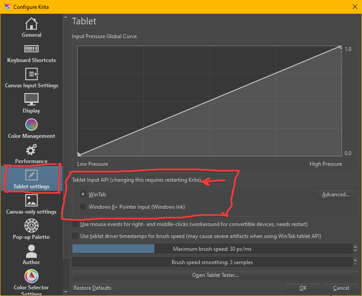The height and width of the screenshot is (296, 362).
Task: Click the Keyboard Shortcuts label
Action: 31,60
